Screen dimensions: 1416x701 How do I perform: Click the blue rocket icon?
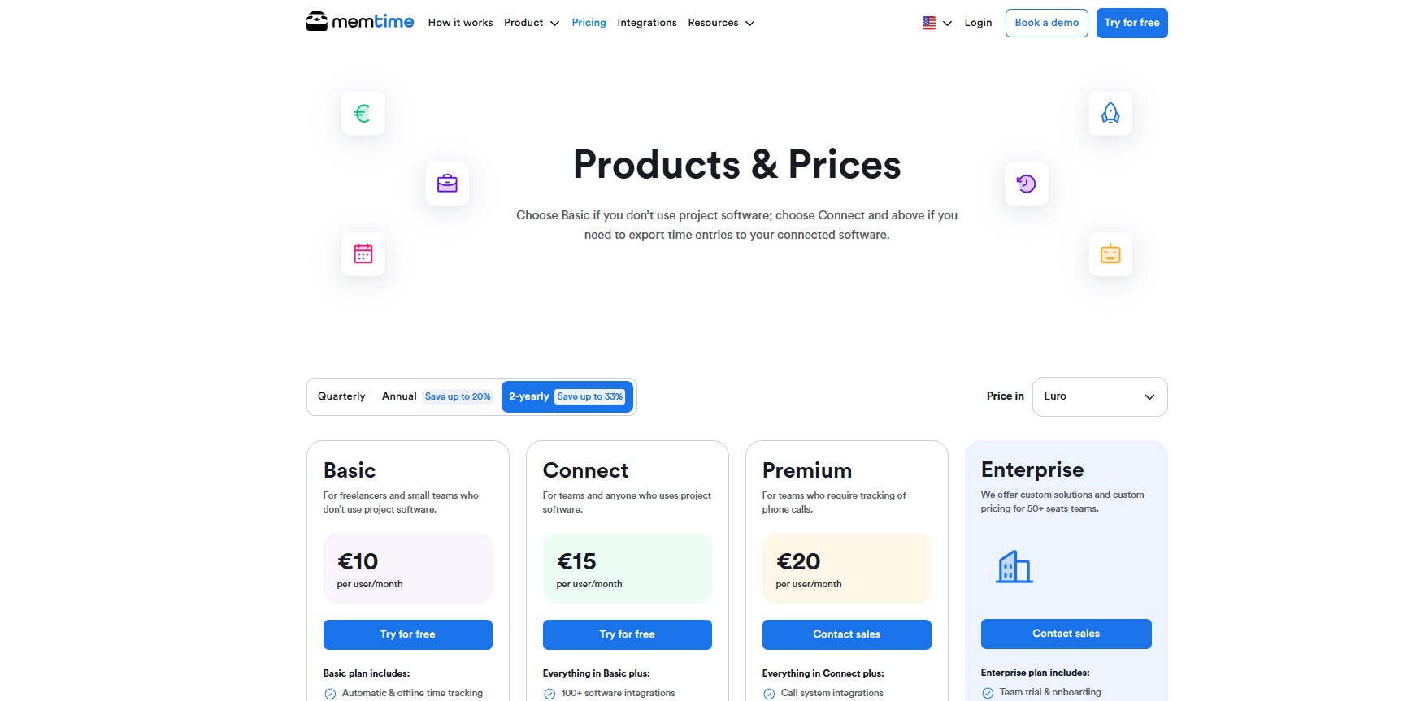(x=1110, y=114)
